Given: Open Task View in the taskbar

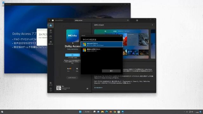Looking at the screenshot, I should click(95, 112).
